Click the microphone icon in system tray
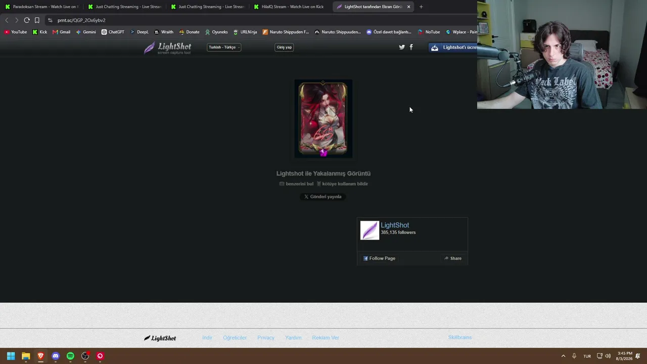The height and width of the screenshot is (364, 647). 574,356
